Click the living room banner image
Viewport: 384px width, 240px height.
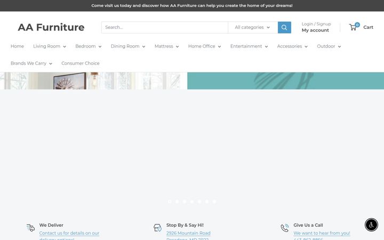click(93, 81)
